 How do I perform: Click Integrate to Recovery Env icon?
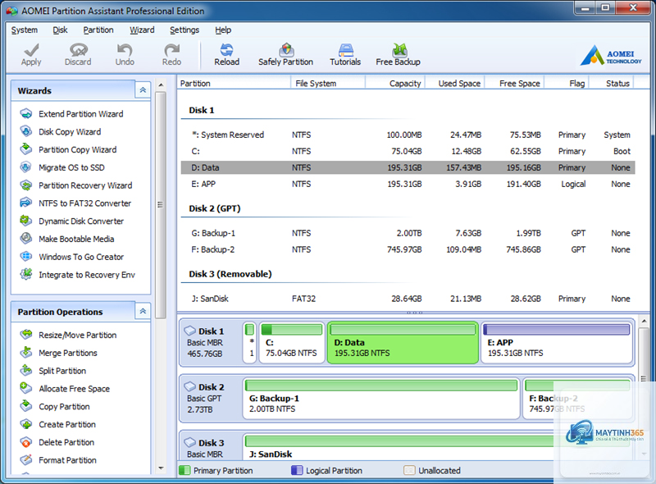(x=26, y=274)
